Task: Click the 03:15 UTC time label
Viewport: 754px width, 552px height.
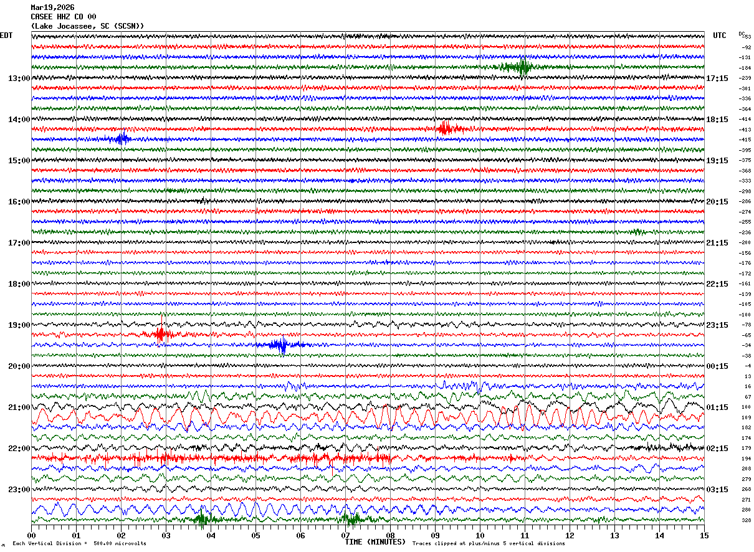Action: 717,490
